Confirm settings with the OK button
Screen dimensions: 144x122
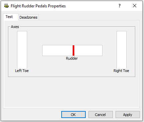pyautogui.click(x=73, y=115)
